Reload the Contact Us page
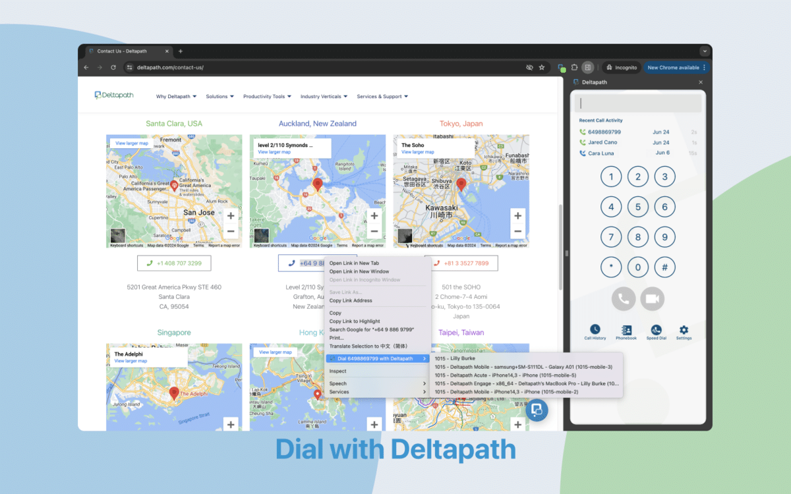The width and height of the screenshot is (791, 494). pos(113,67)
